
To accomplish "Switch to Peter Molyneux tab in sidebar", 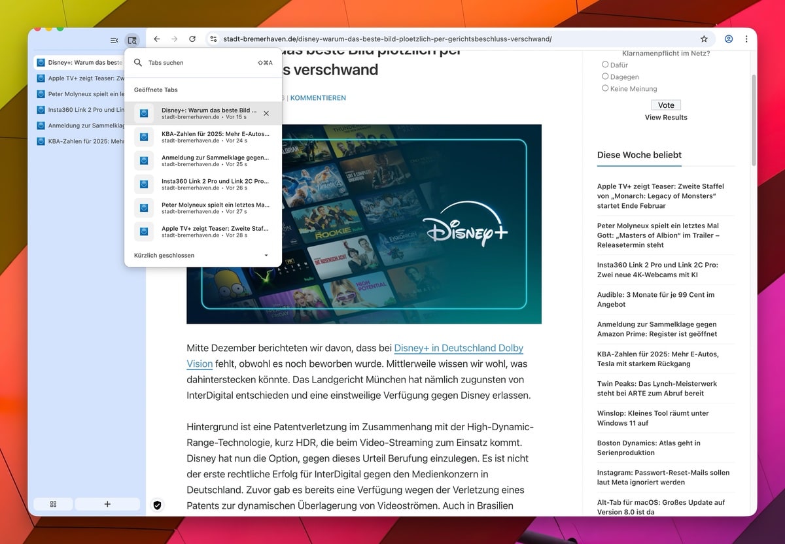I will 79,94.
